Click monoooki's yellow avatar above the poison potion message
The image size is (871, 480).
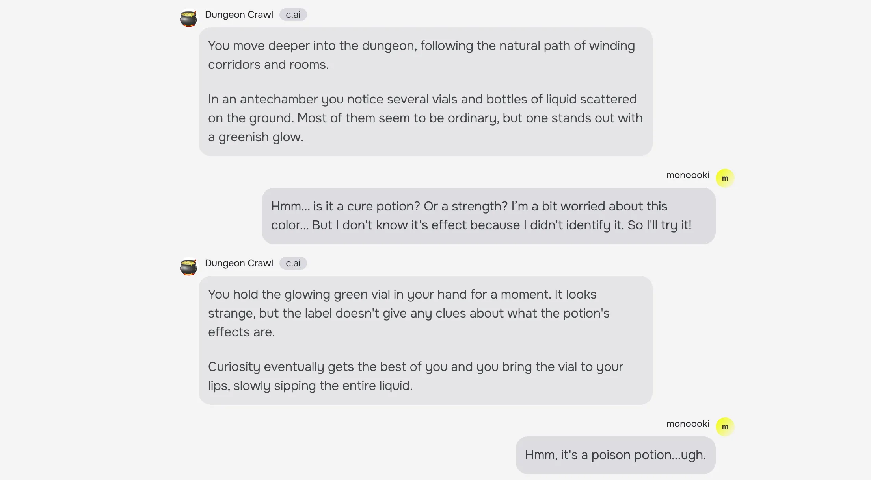coord(725,427)
